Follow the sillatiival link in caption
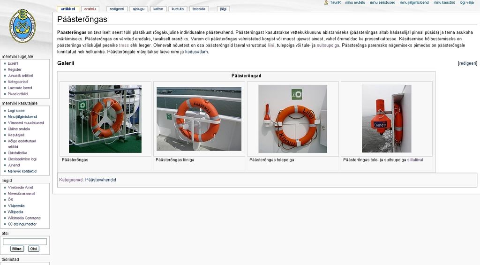The width and height of the screenshot is (480, 265). coord(415,160)
